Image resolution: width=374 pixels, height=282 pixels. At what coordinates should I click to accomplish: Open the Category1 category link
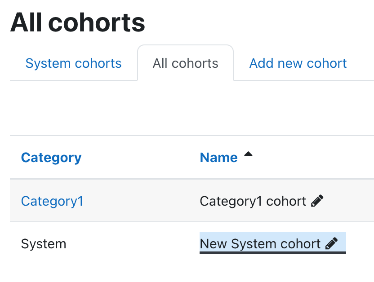tap(52, 201)
